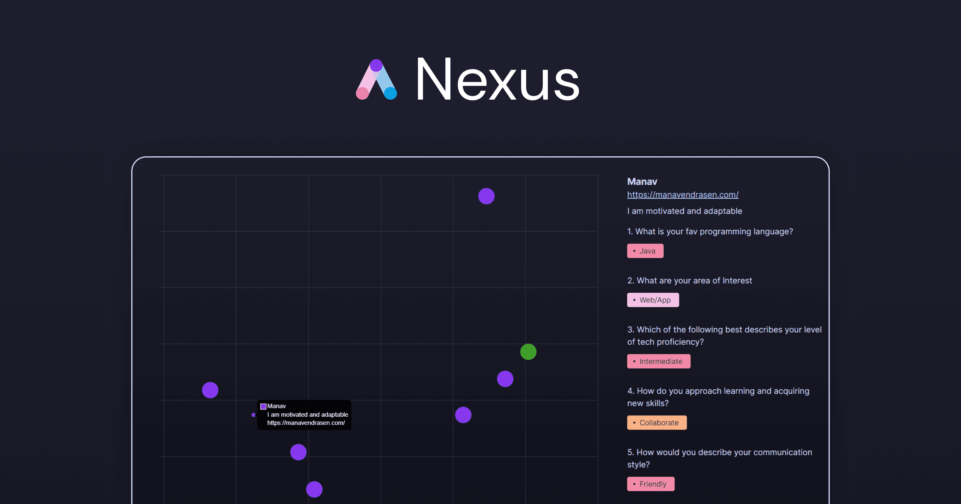Select the Java answer tag

click(645, 250)
